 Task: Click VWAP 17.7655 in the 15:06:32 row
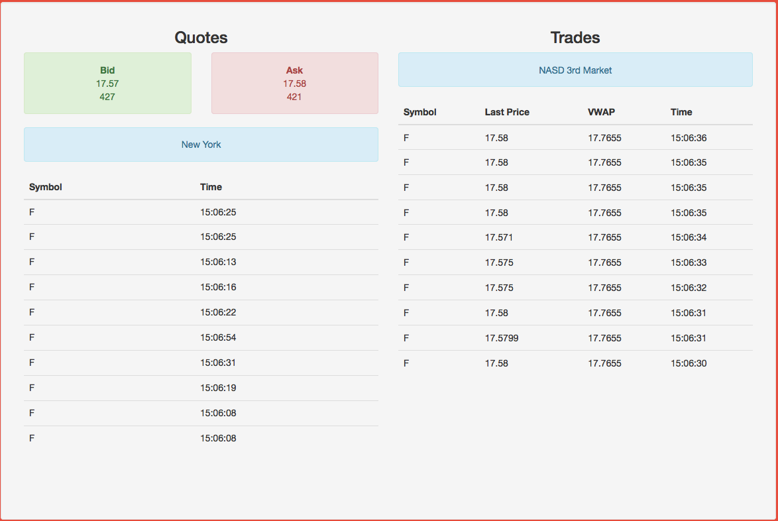(x=604, y=288)
